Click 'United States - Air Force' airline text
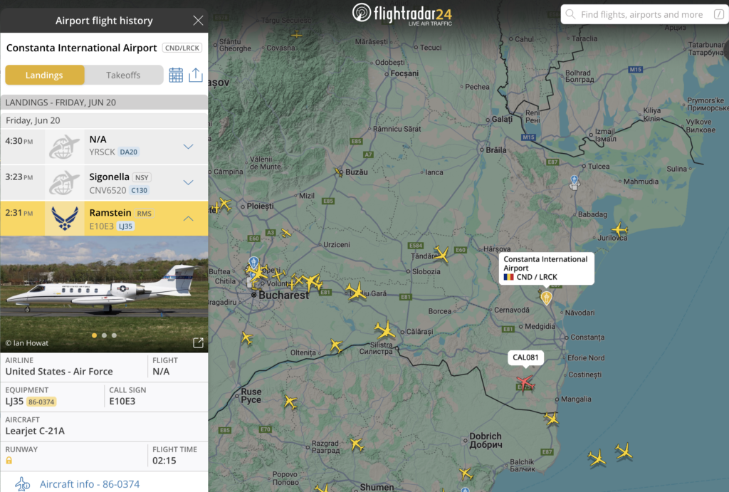 59,371
